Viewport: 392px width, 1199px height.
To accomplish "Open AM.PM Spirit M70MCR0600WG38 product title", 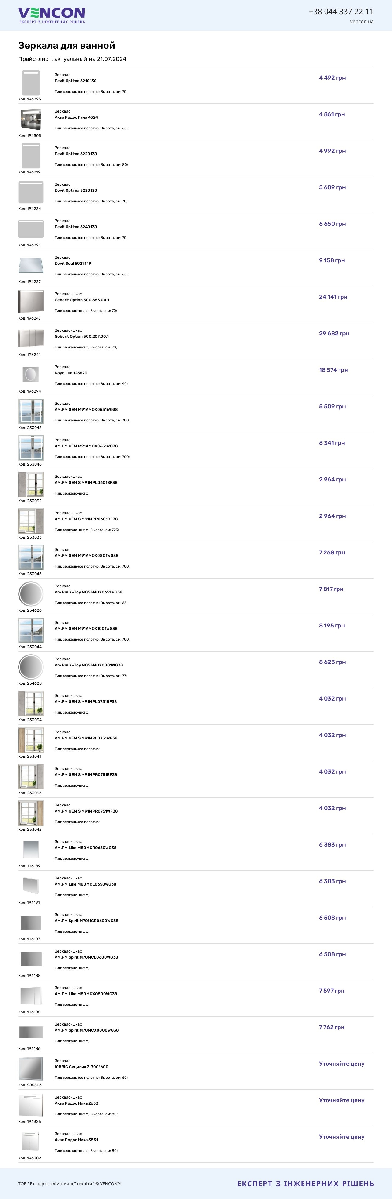I will (87, 921).
